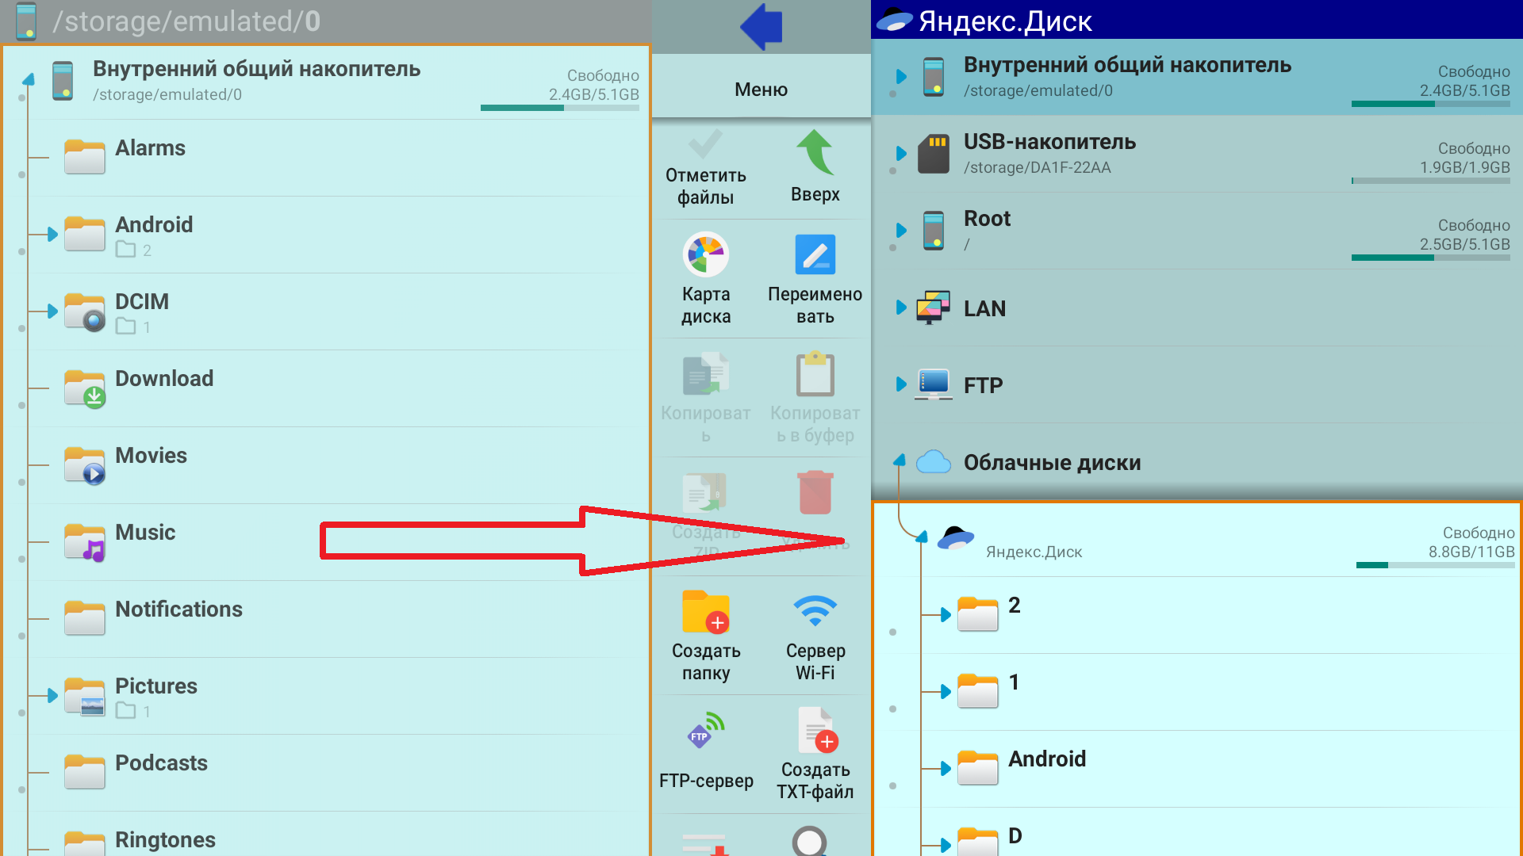1523x856 pixels.
Task: Expand the Pictures folder arrow
Action: [52, 696]
